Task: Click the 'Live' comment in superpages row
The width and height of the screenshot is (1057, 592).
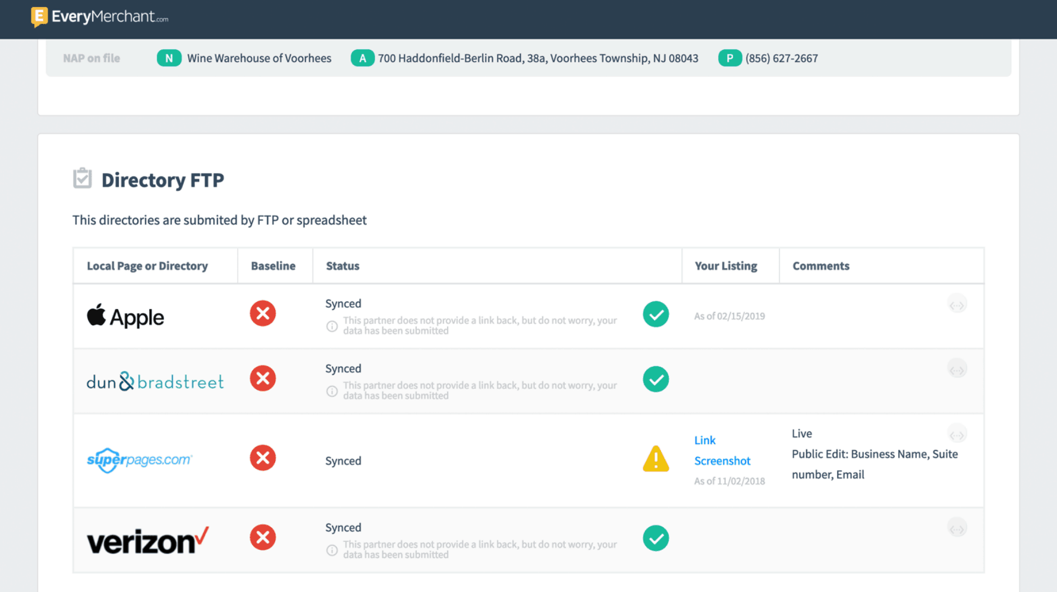Action: 802,433
